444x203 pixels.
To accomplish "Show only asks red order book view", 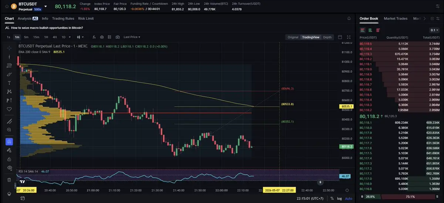I will point(378,30).
